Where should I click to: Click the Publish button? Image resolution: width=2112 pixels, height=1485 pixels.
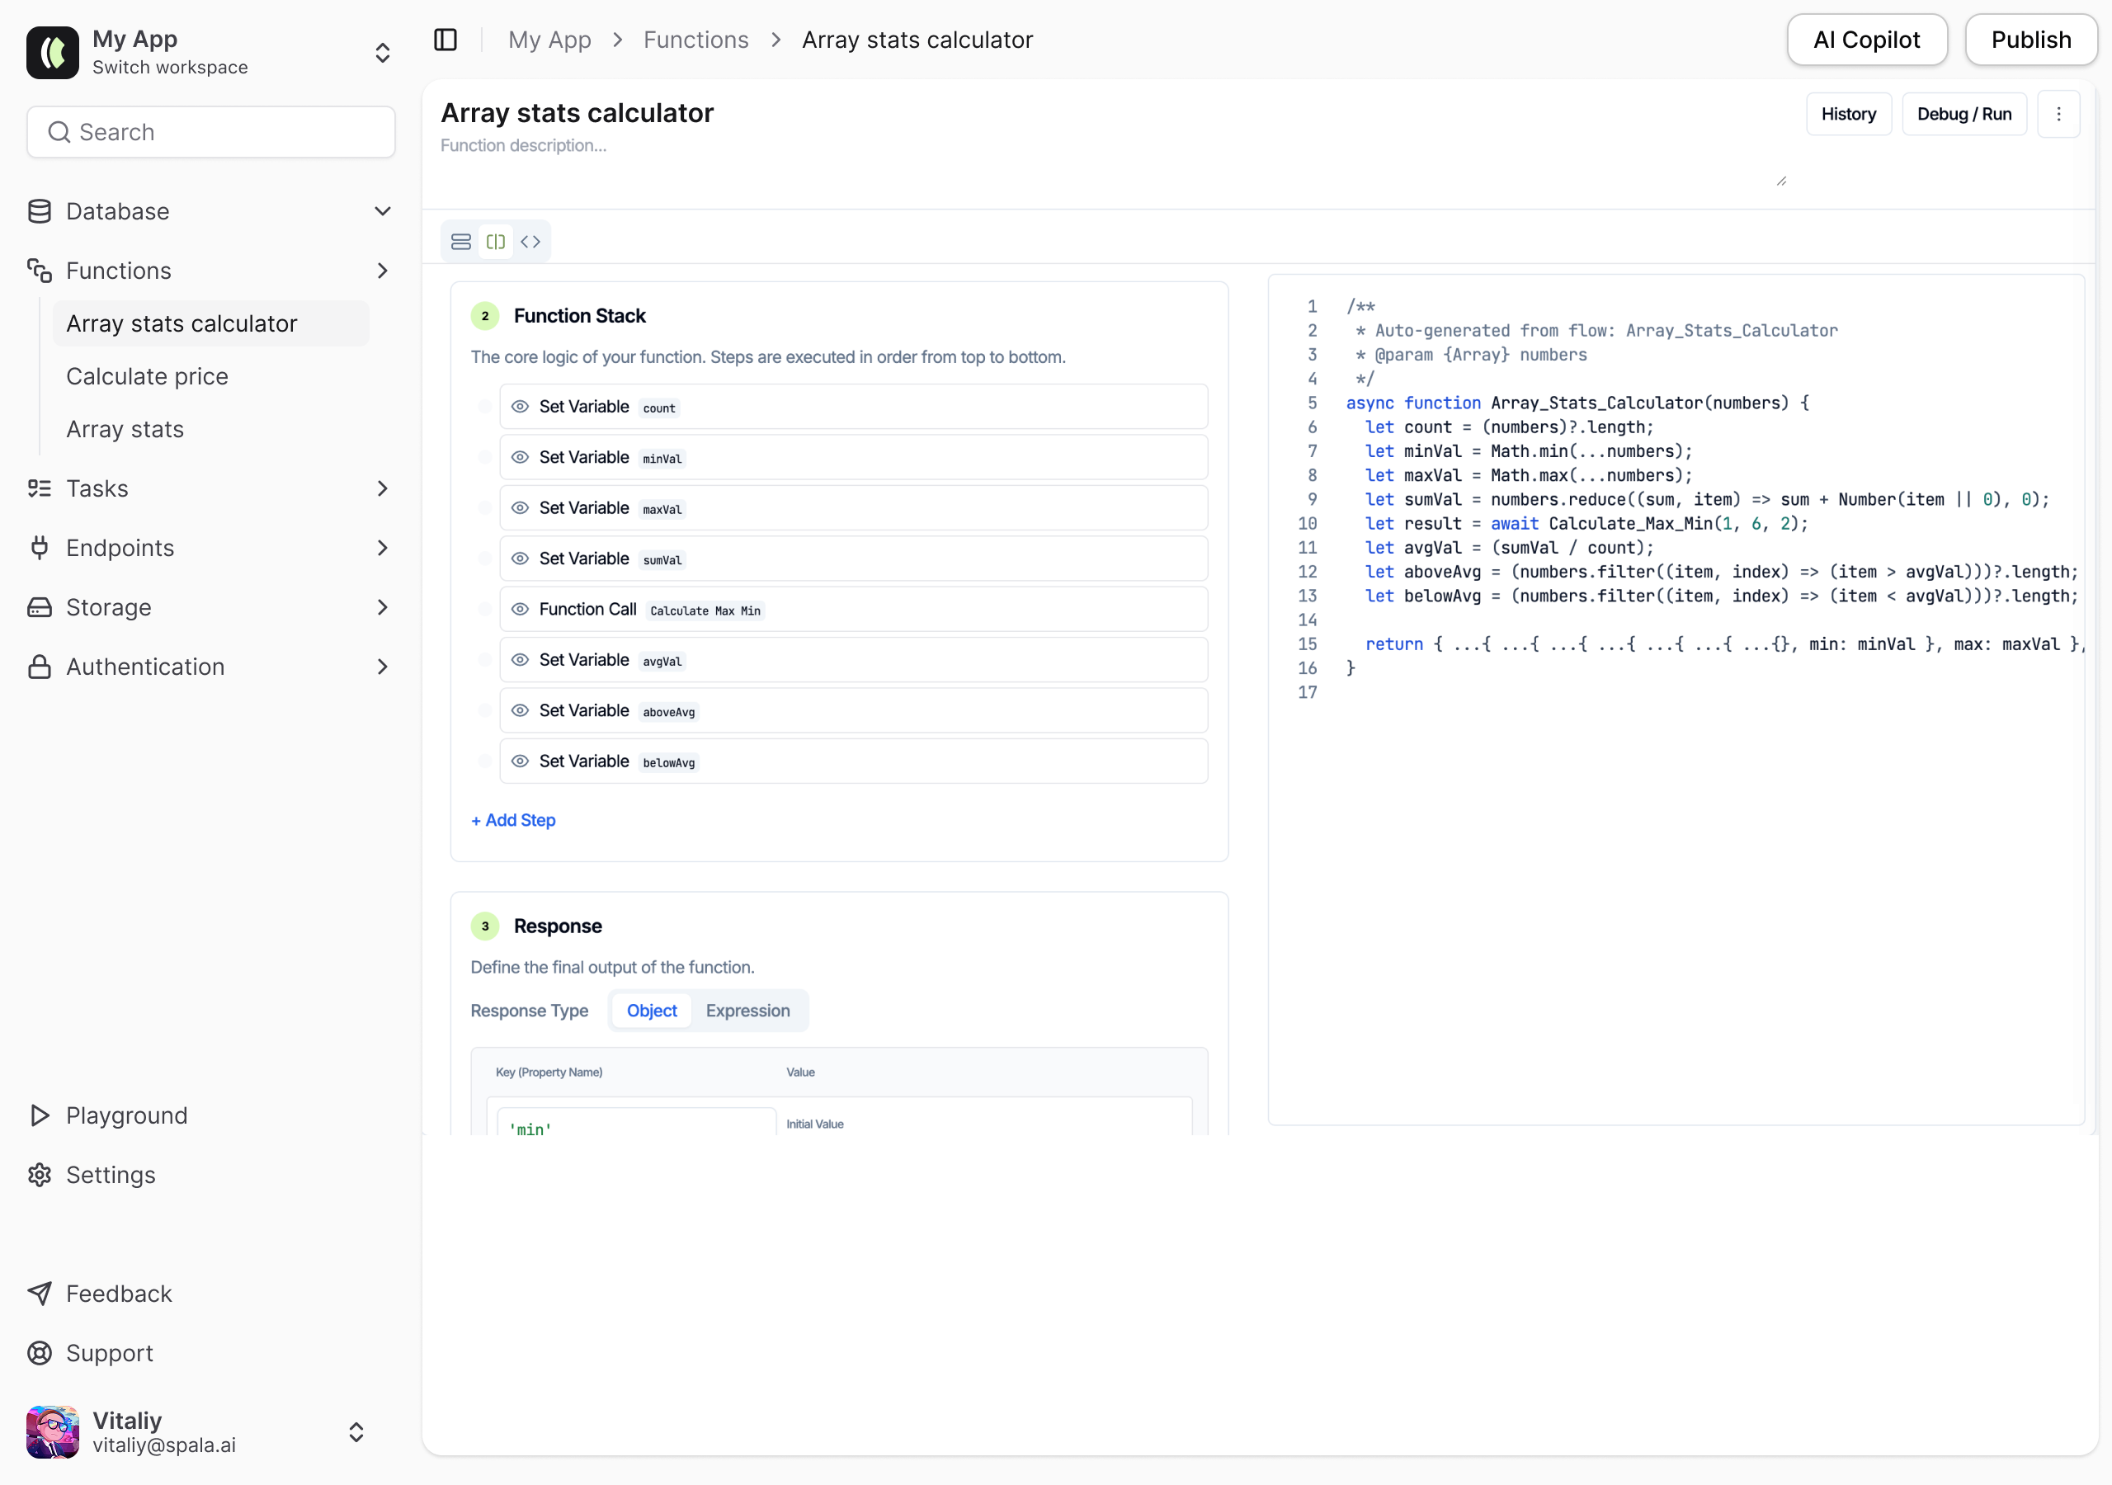coord(2030,40)
